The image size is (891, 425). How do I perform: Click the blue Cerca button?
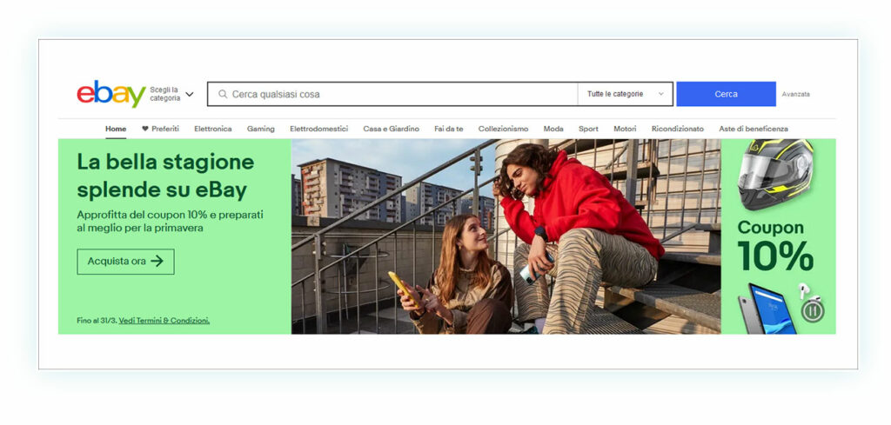point(726,94)
